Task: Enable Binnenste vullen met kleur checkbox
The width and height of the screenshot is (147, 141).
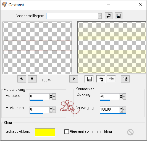Action: (x=67, y=132)
